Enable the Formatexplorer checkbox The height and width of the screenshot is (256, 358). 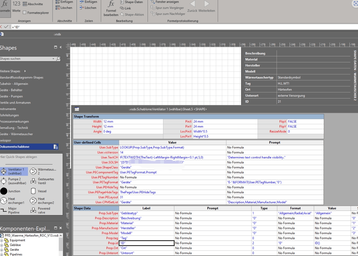click(25, 13)
